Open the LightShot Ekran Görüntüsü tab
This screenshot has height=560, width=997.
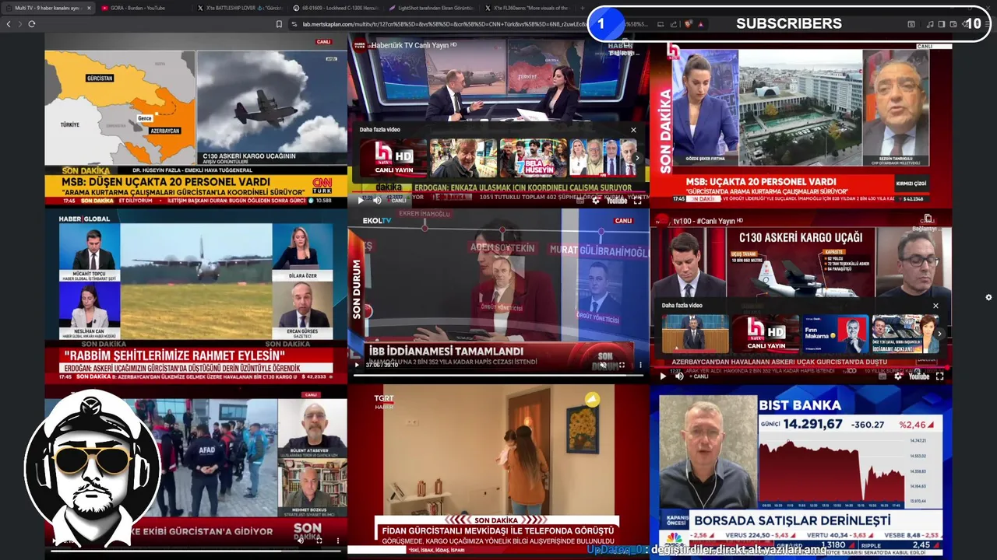(x=433, y=8)
